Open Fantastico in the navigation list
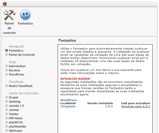 (x=16, y=50)
